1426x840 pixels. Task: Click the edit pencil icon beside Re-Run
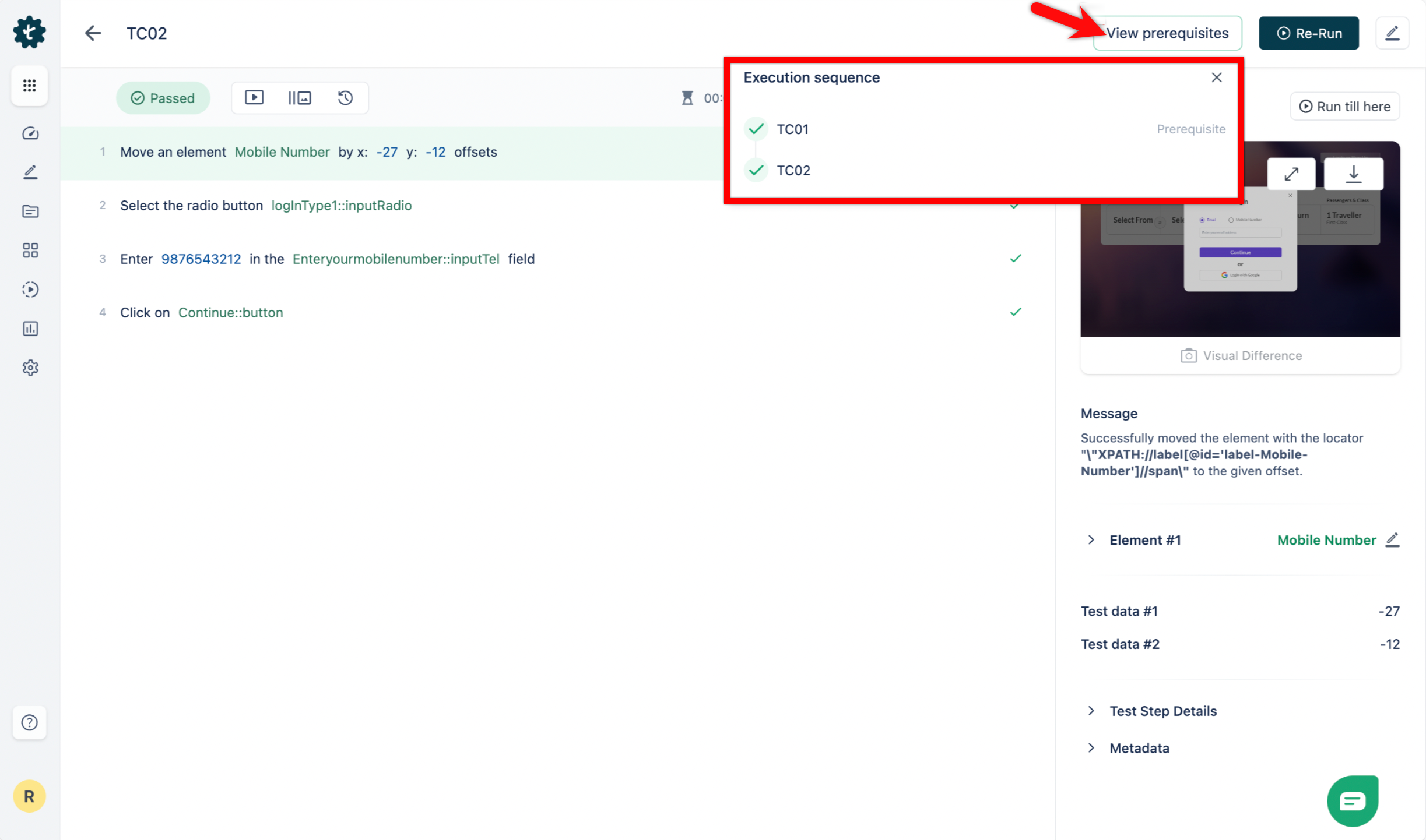1392,33
